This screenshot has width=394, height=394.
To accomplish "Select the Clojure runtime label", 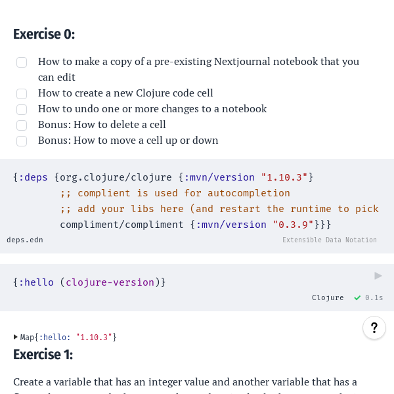I will (328, 297).
